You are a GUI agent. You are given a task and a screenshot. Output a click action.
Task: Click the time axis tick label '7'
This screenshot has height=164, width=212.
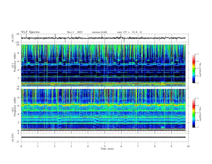click(138, 146)
